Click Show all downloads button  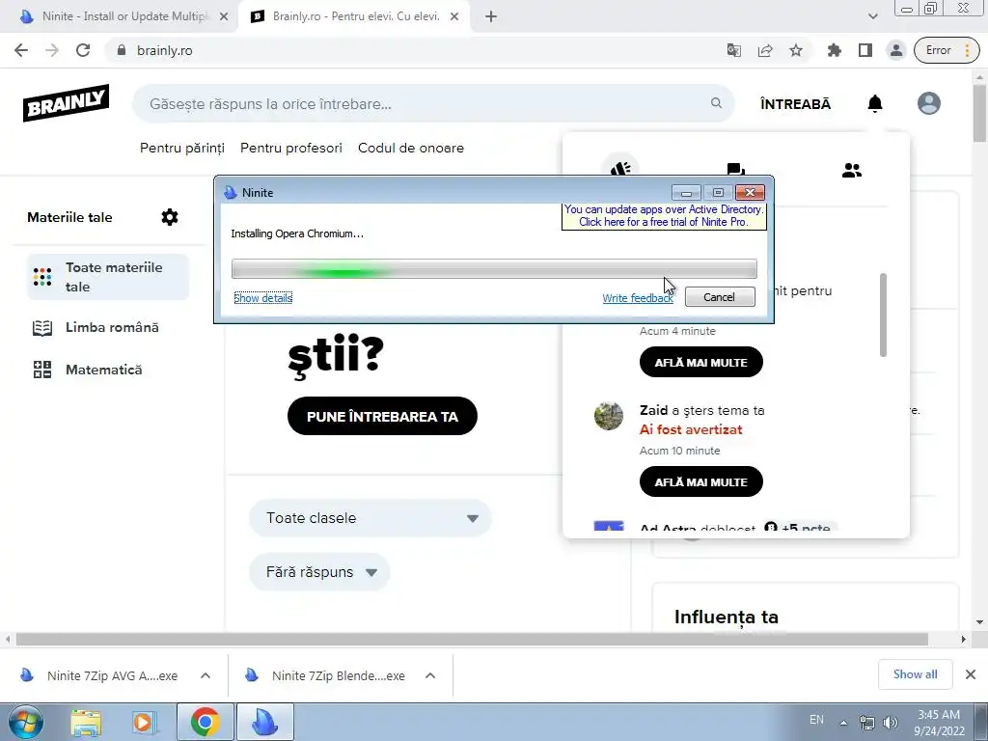pyautogui.click(x=915, y=674)
